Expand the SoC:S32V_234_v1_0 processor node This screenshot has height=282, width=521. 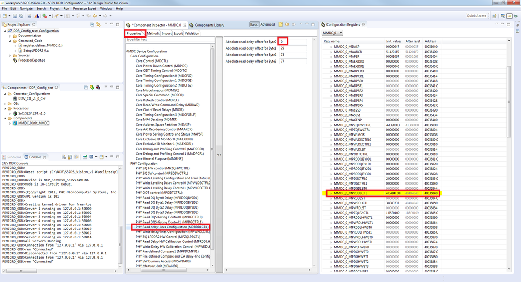coord(10,114)
